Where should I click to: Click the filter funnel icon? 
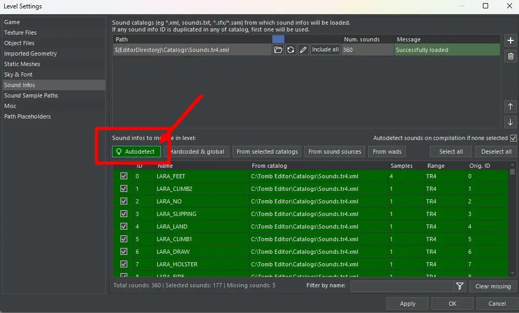pos(459,286)
